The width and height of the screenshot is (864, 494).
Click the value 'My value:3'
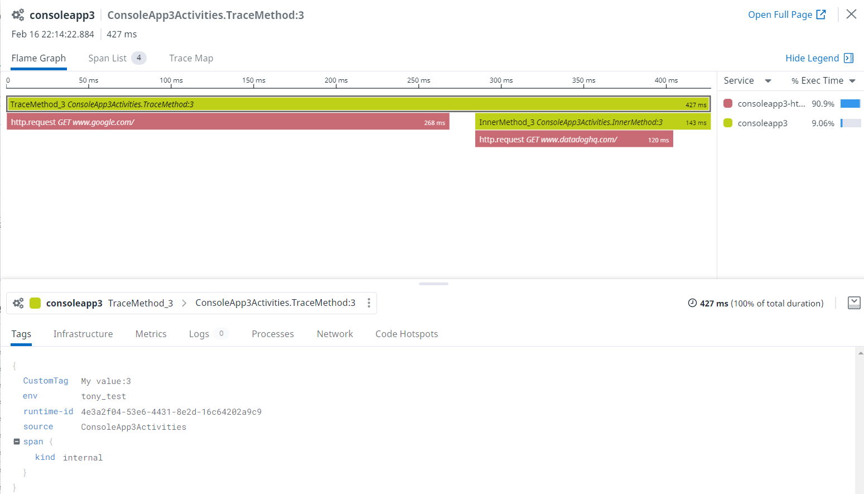tap(106, 381)
